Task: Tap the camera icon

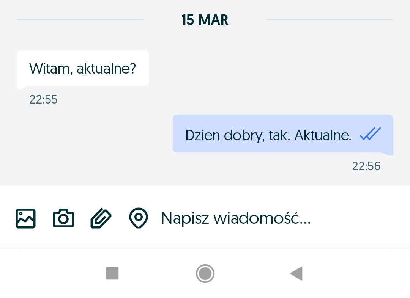Action: (63, 218)
